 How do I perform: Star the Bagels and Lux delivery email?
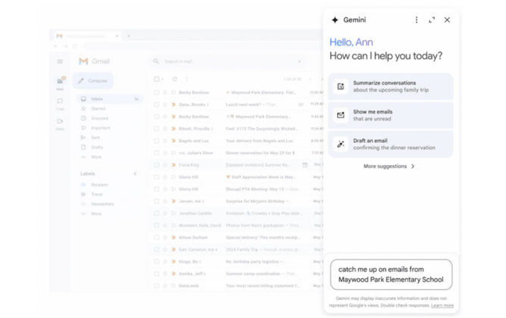click(165, 140)
